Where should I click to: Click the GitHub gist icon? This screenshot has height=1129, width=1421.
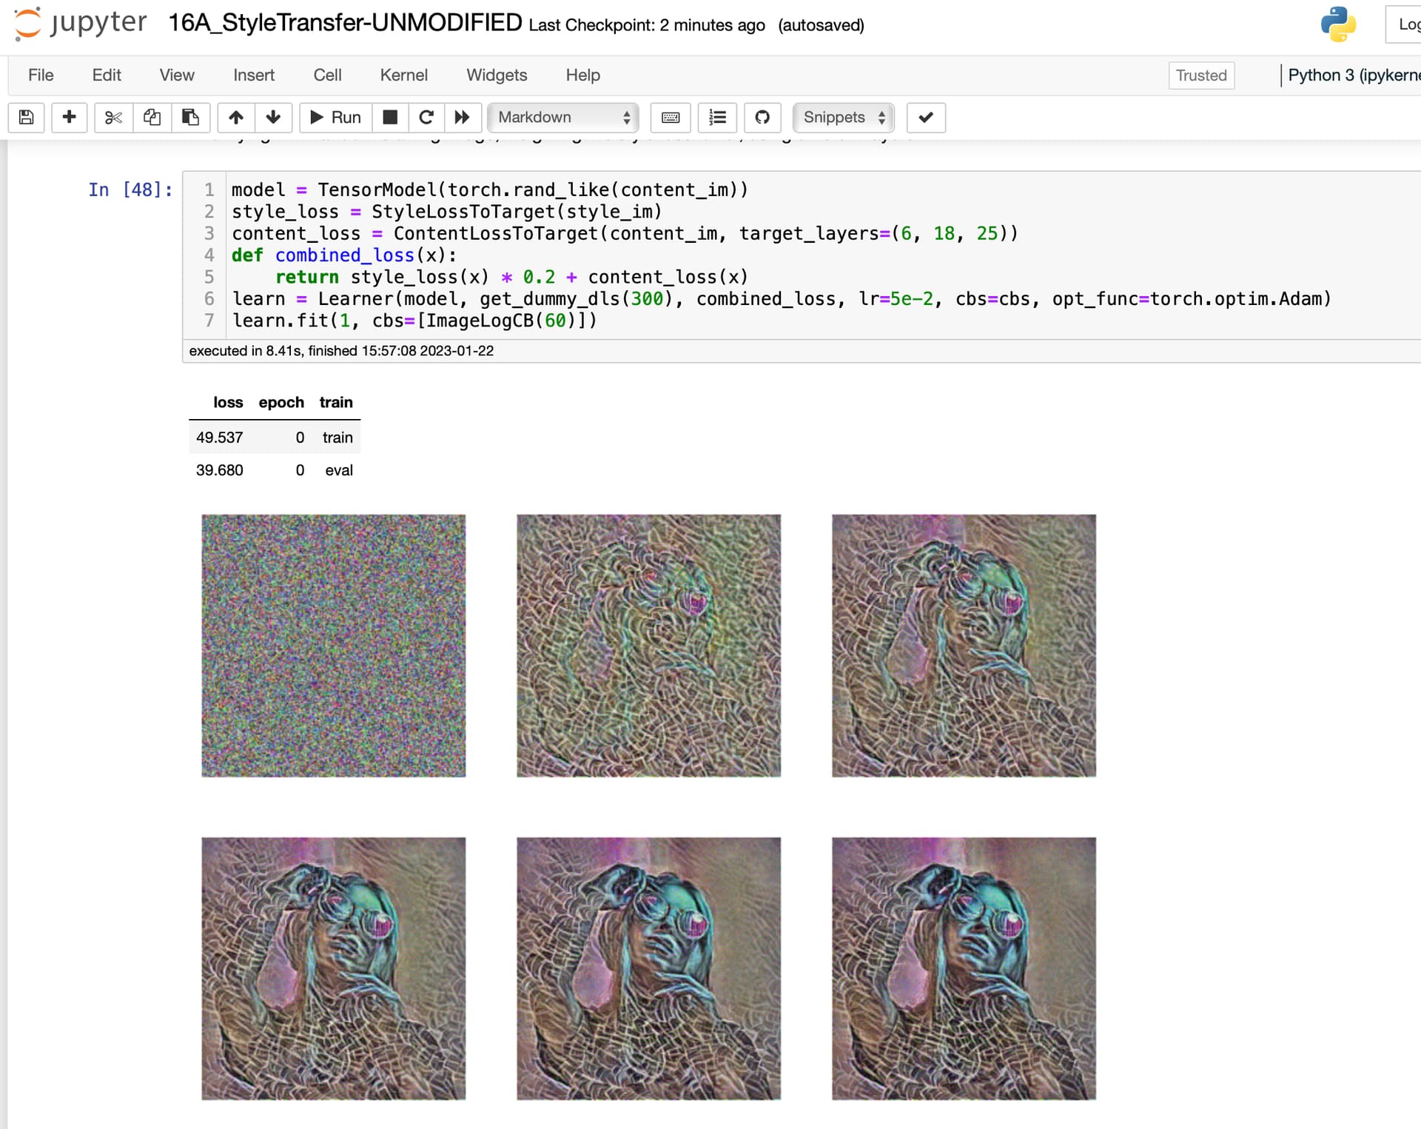pos(762,117)
